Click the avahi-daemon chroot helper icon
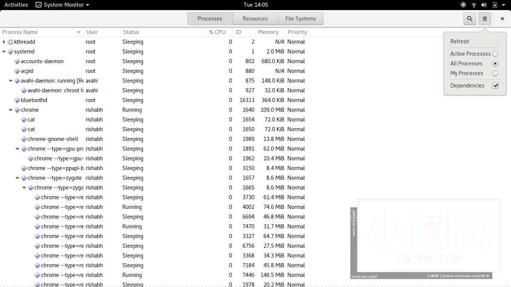 24,90
